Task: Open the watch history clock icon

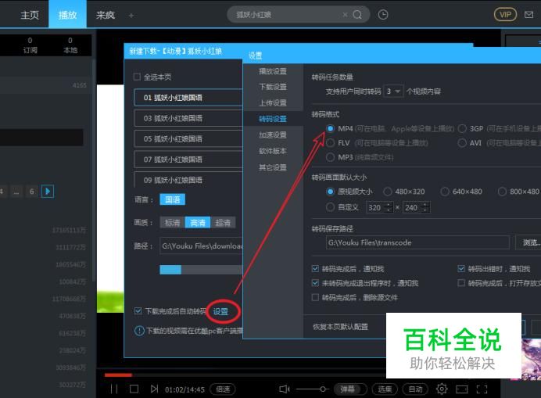Action: click(x=383, y=15)
